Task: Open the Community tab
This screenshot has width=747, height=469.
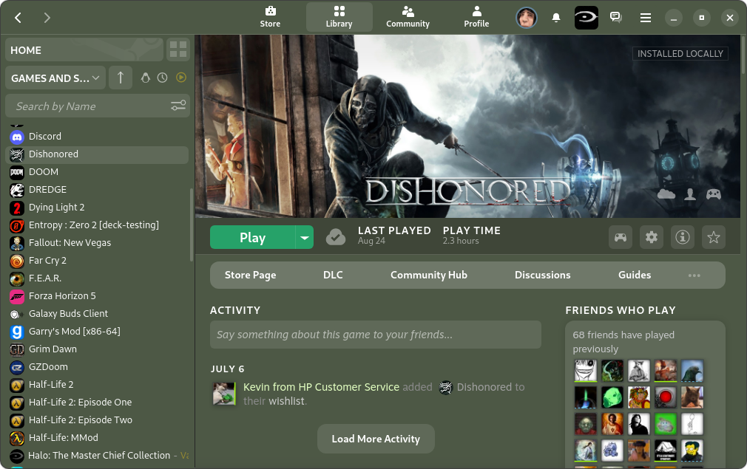Action: pos(408,17)
